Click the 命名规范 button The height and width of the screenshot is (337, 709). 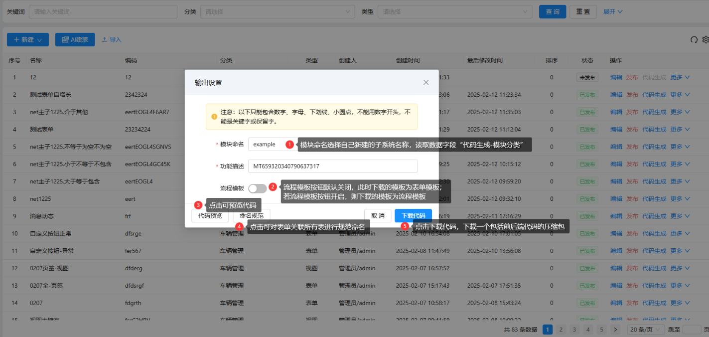tap(252, 216)
